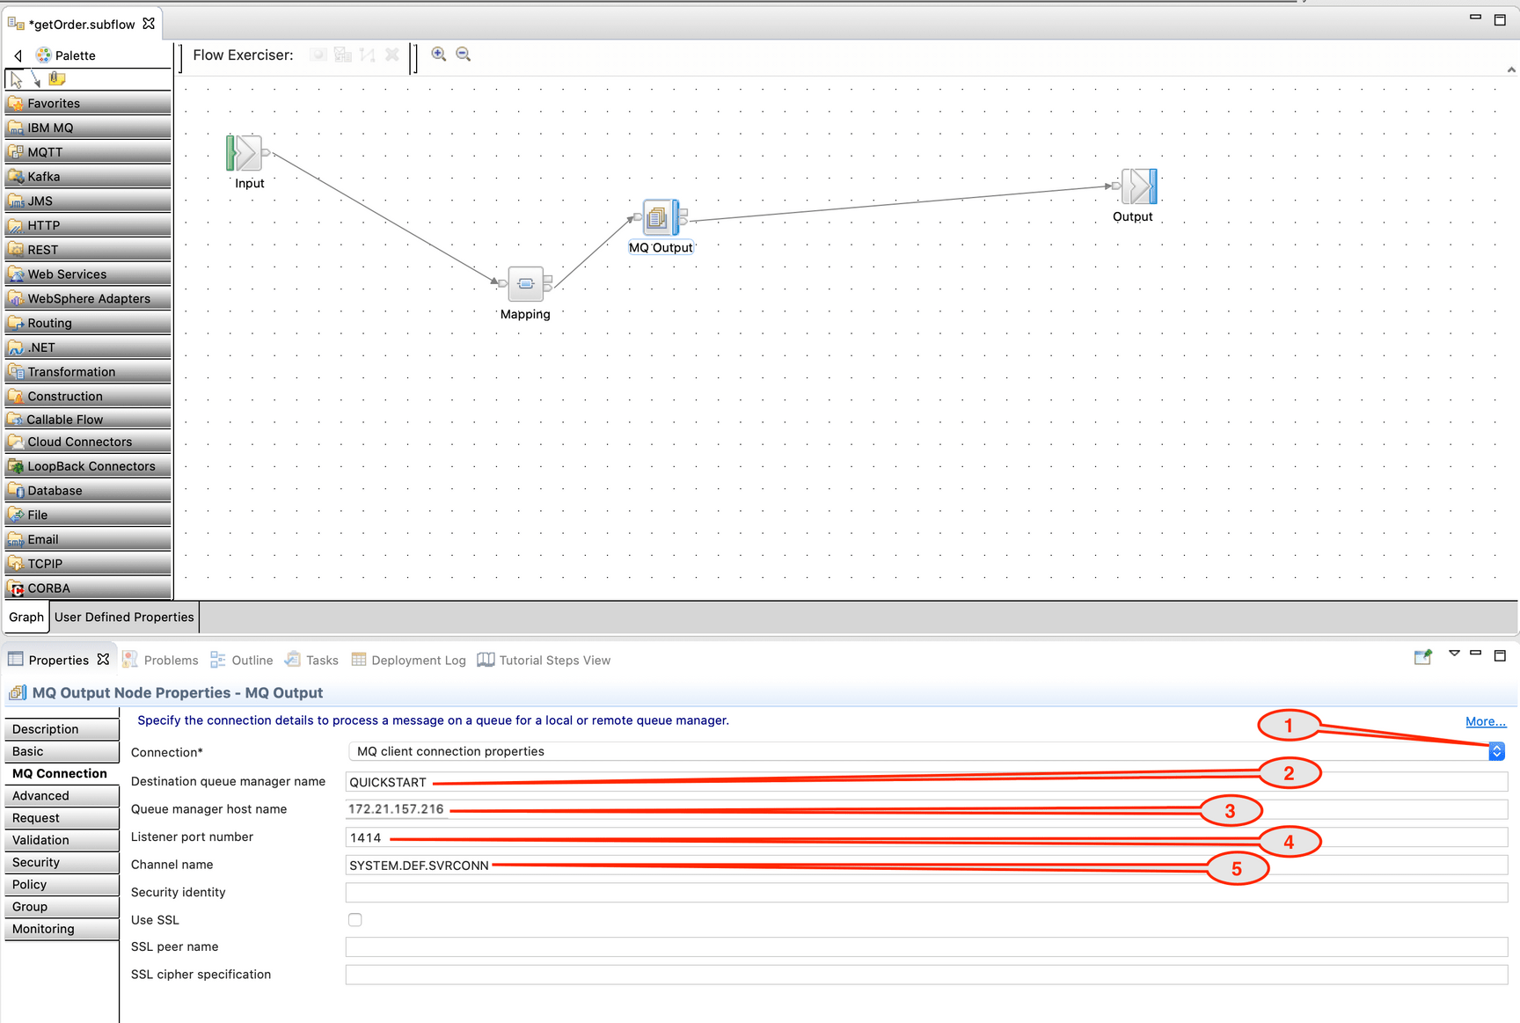Image resolution: width=1520 pixels, height=1023 pixels.
Task: Expand the Database palette drawer
Action: click(55, 490)
